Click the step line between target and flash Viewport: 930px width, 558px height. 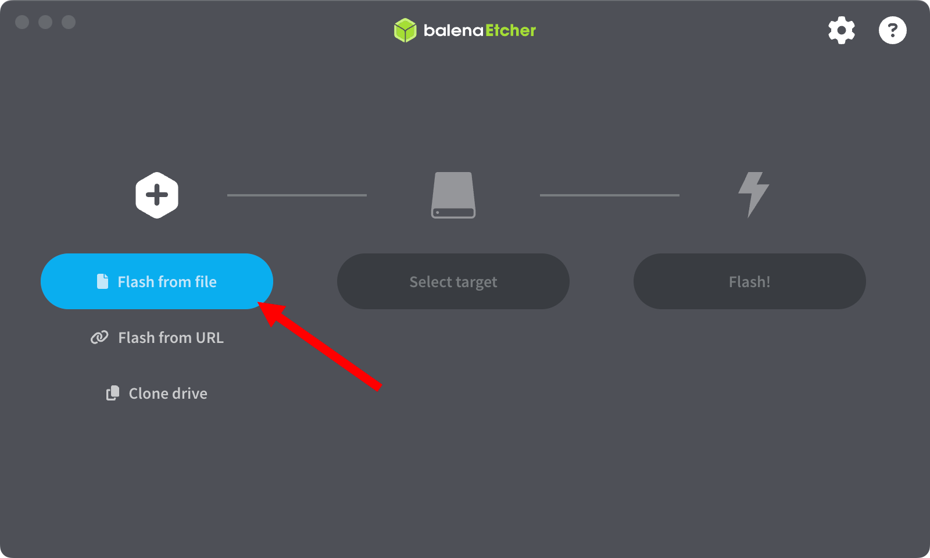click(x=610, y=195)
